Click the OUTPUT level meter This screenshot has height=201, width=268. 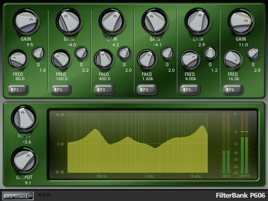(244, 143)
